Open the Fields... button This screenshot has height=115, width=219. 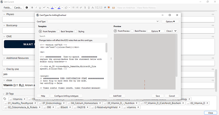pyautogui.click(x=8, y=8)
